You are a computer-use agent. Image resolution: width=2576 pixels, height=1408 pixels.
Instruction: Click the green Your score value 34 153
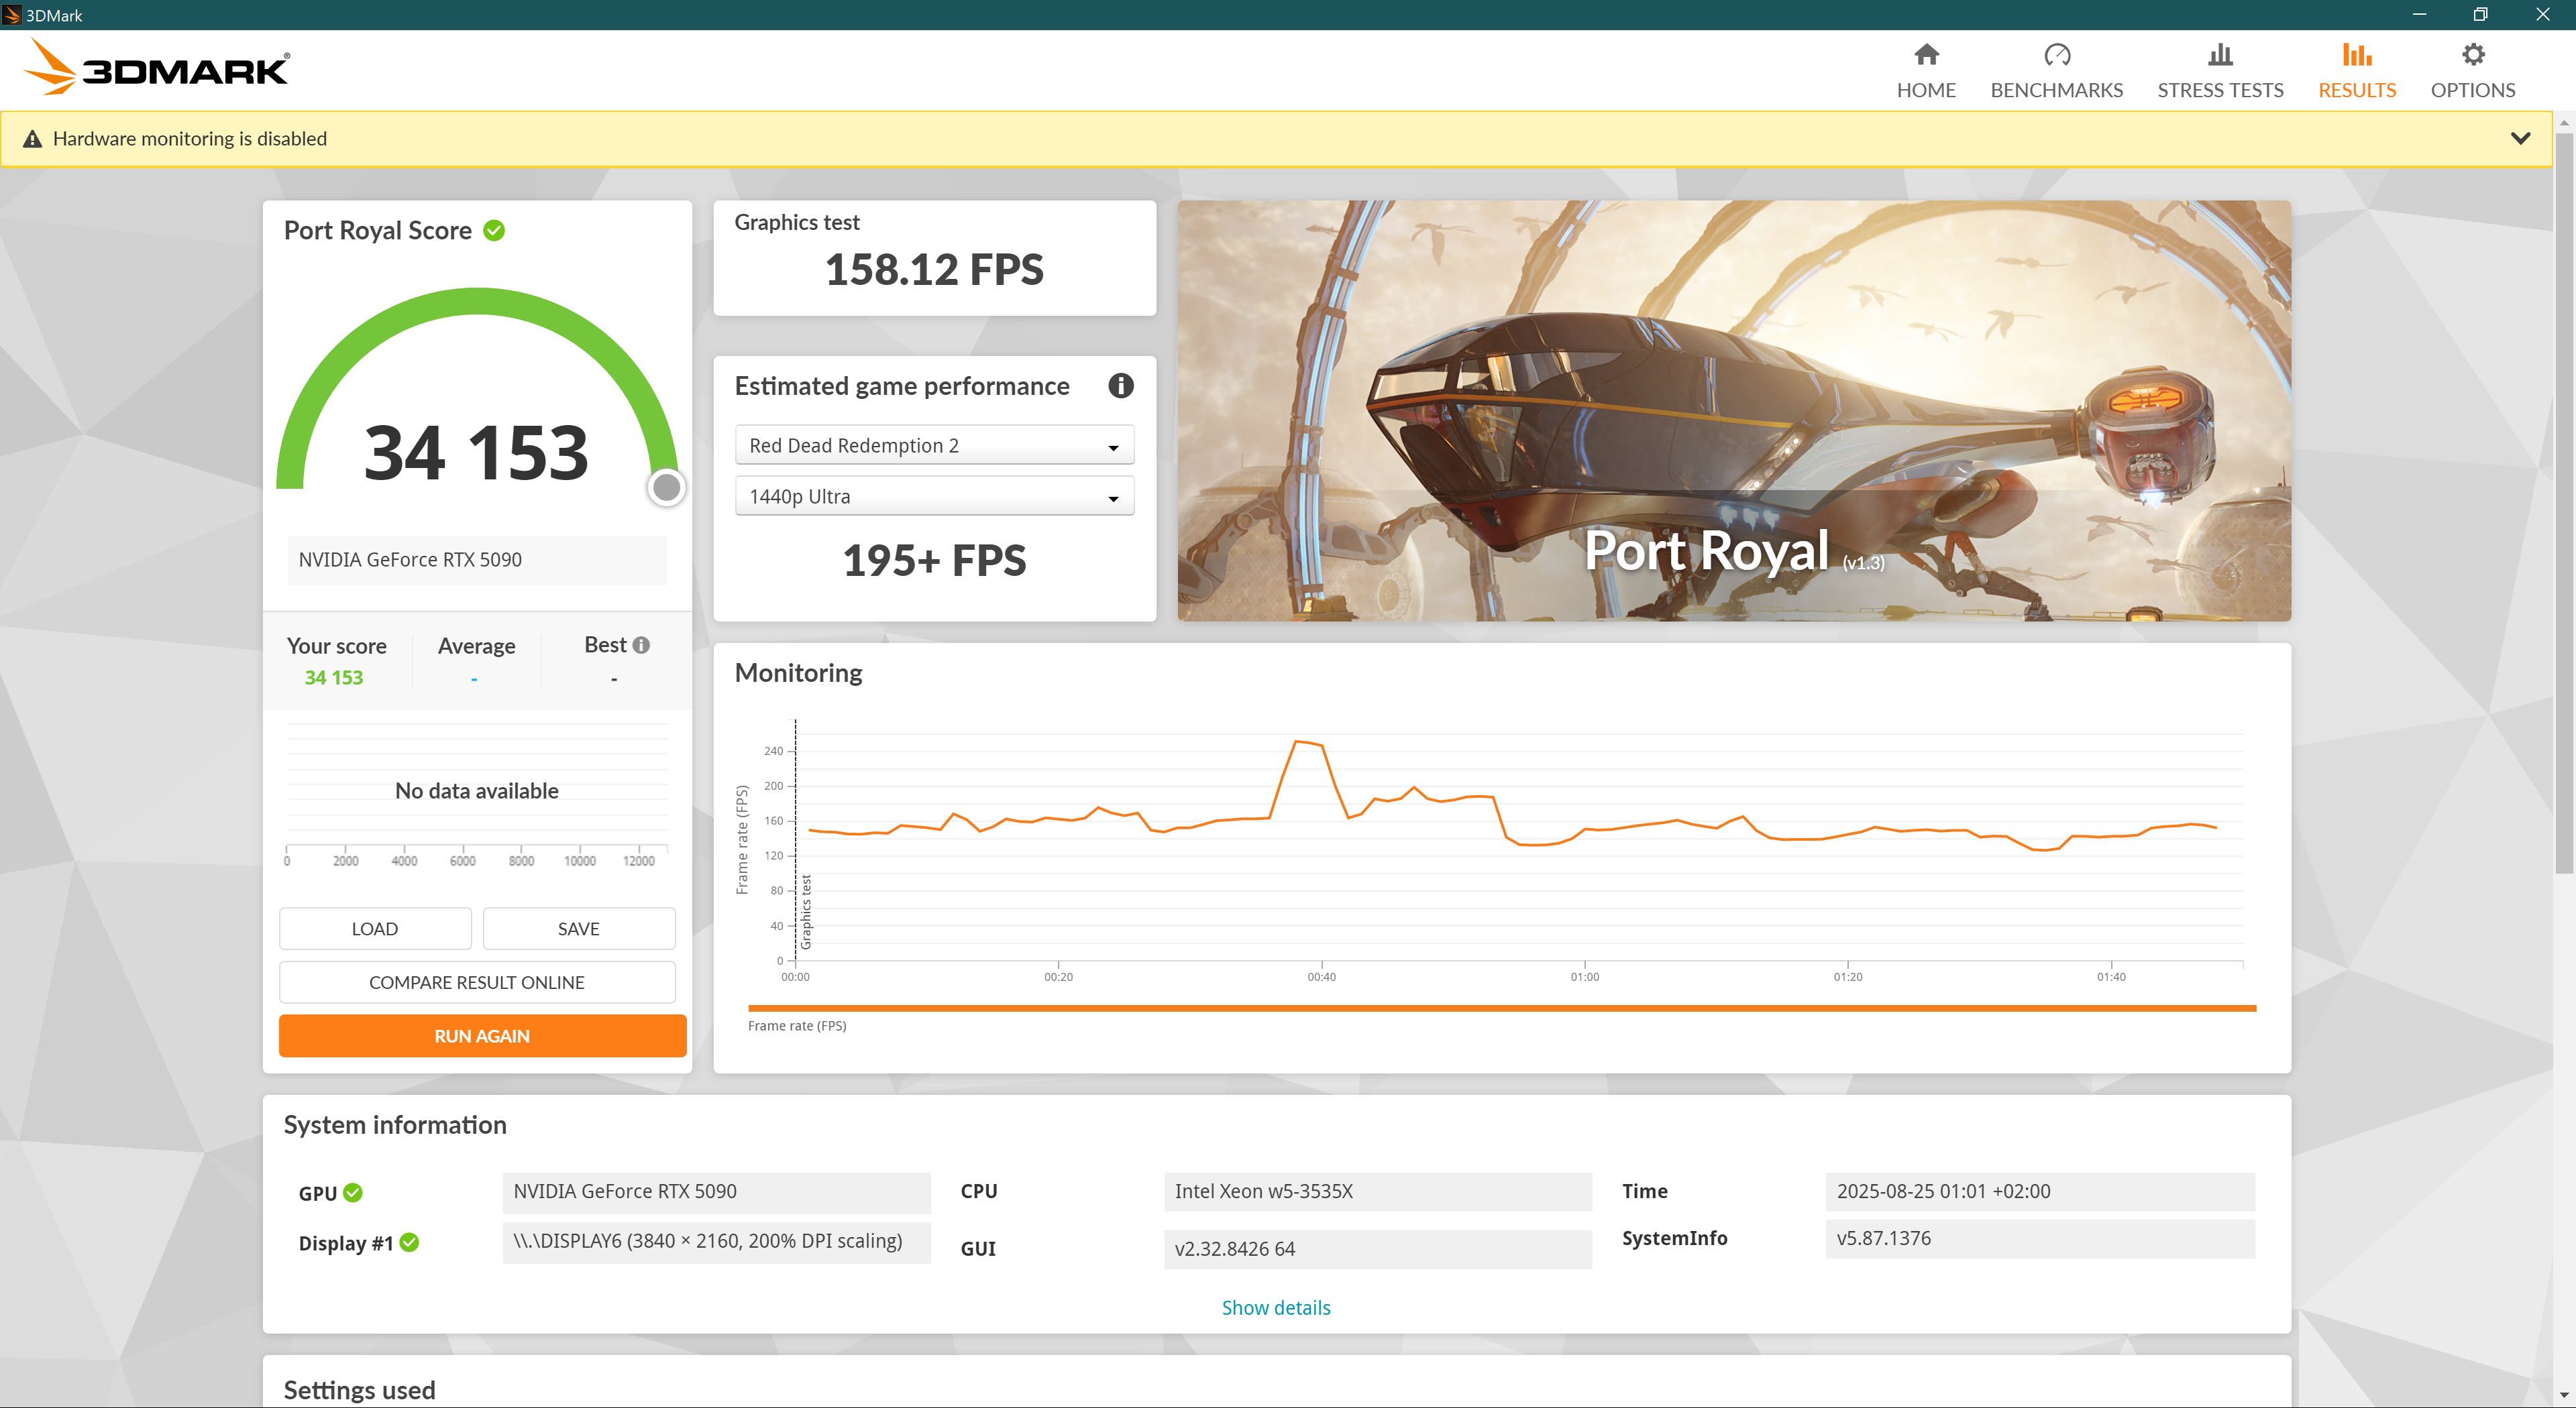point(334,678)
